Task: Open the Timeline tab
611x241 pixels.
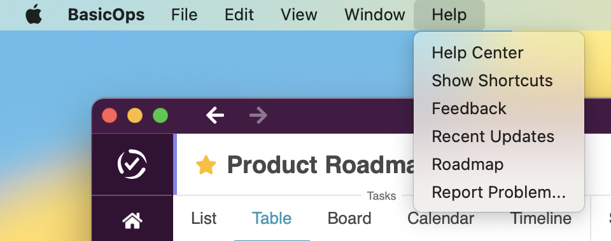Action: [541, 219]
